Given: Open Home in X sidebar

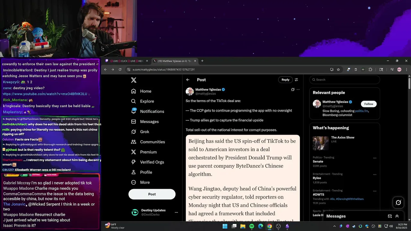Looking at the screenshot, I should tap(141, 91).
